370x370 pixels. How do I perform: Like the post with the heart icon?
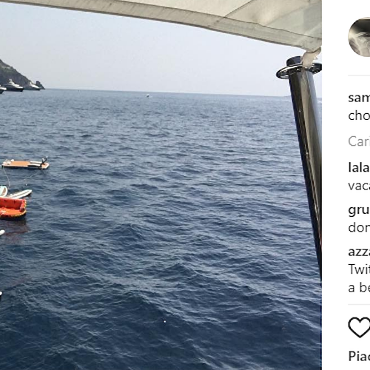pyautogui.click(x=359, y=327)
